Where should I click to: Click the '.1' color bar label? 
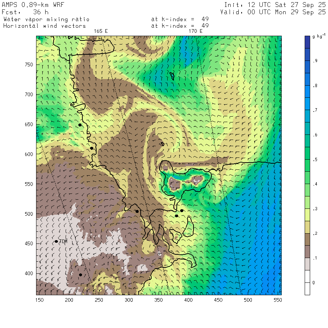[x=315, y=258]
